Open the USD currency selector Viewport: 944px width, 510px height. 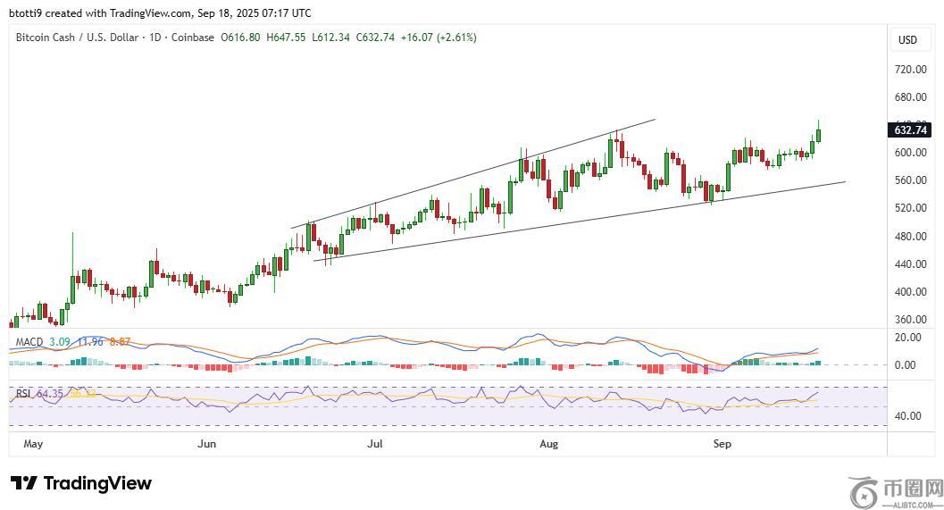pyautogui.click(x=907, y=40)
